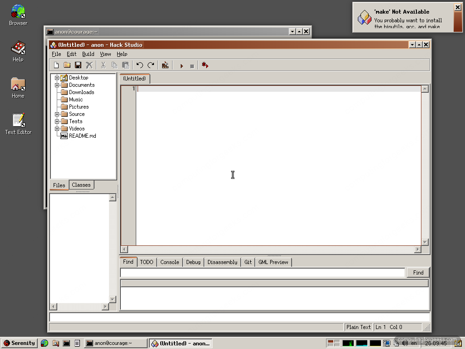Select the Downloads folder in tree
This screenshot has width=465, height=349.
click(x=78, y=92)
